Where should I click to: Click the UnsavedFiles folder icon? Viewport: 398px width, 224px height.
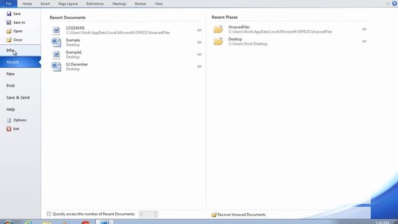tap(218, 29)
